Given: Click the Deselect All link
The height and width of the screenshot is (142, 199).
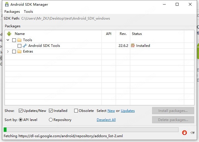Looking at the screenshot, I should pos(106,120).
